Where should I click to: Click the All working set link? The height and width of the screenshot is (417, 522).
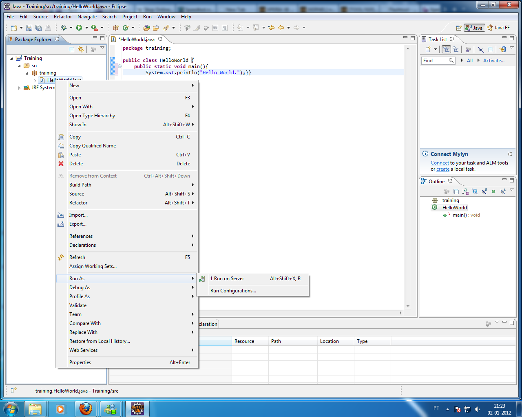click(x=470, y=61)
